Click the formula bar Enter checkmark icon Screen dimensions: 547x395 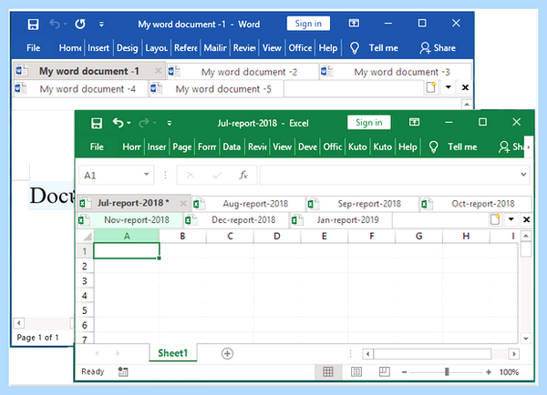coord(217,175)
